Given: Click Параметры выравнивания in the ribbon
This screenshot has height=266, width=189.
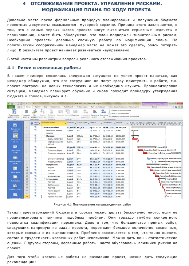Looking at the screenshot, I should (x=120, y=110).
